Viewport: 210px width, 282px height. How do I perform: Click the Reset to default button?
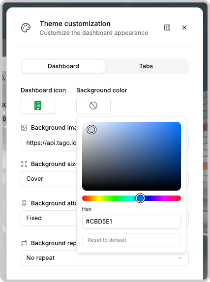click(131, 240)
